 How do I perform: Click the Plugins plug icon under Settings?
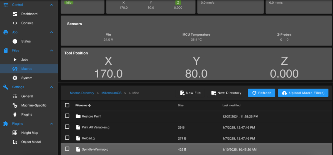[x=15, y=115]
